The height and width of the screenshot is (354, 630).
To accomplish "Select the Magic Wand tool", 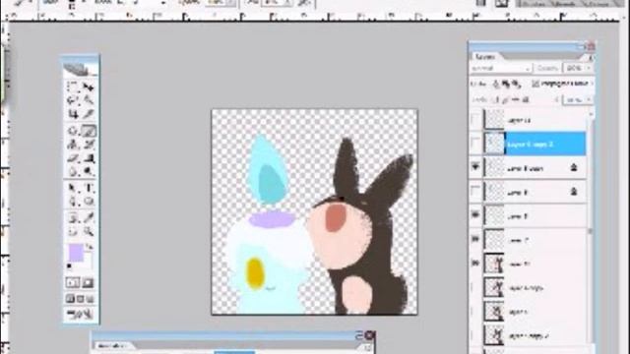I will point(89,100).
